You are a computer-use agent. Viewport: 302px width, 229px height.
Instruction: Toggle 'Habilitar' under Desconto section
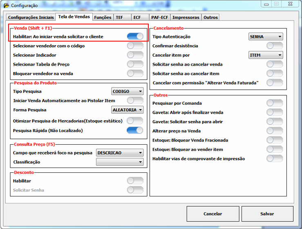coord(135,181)
